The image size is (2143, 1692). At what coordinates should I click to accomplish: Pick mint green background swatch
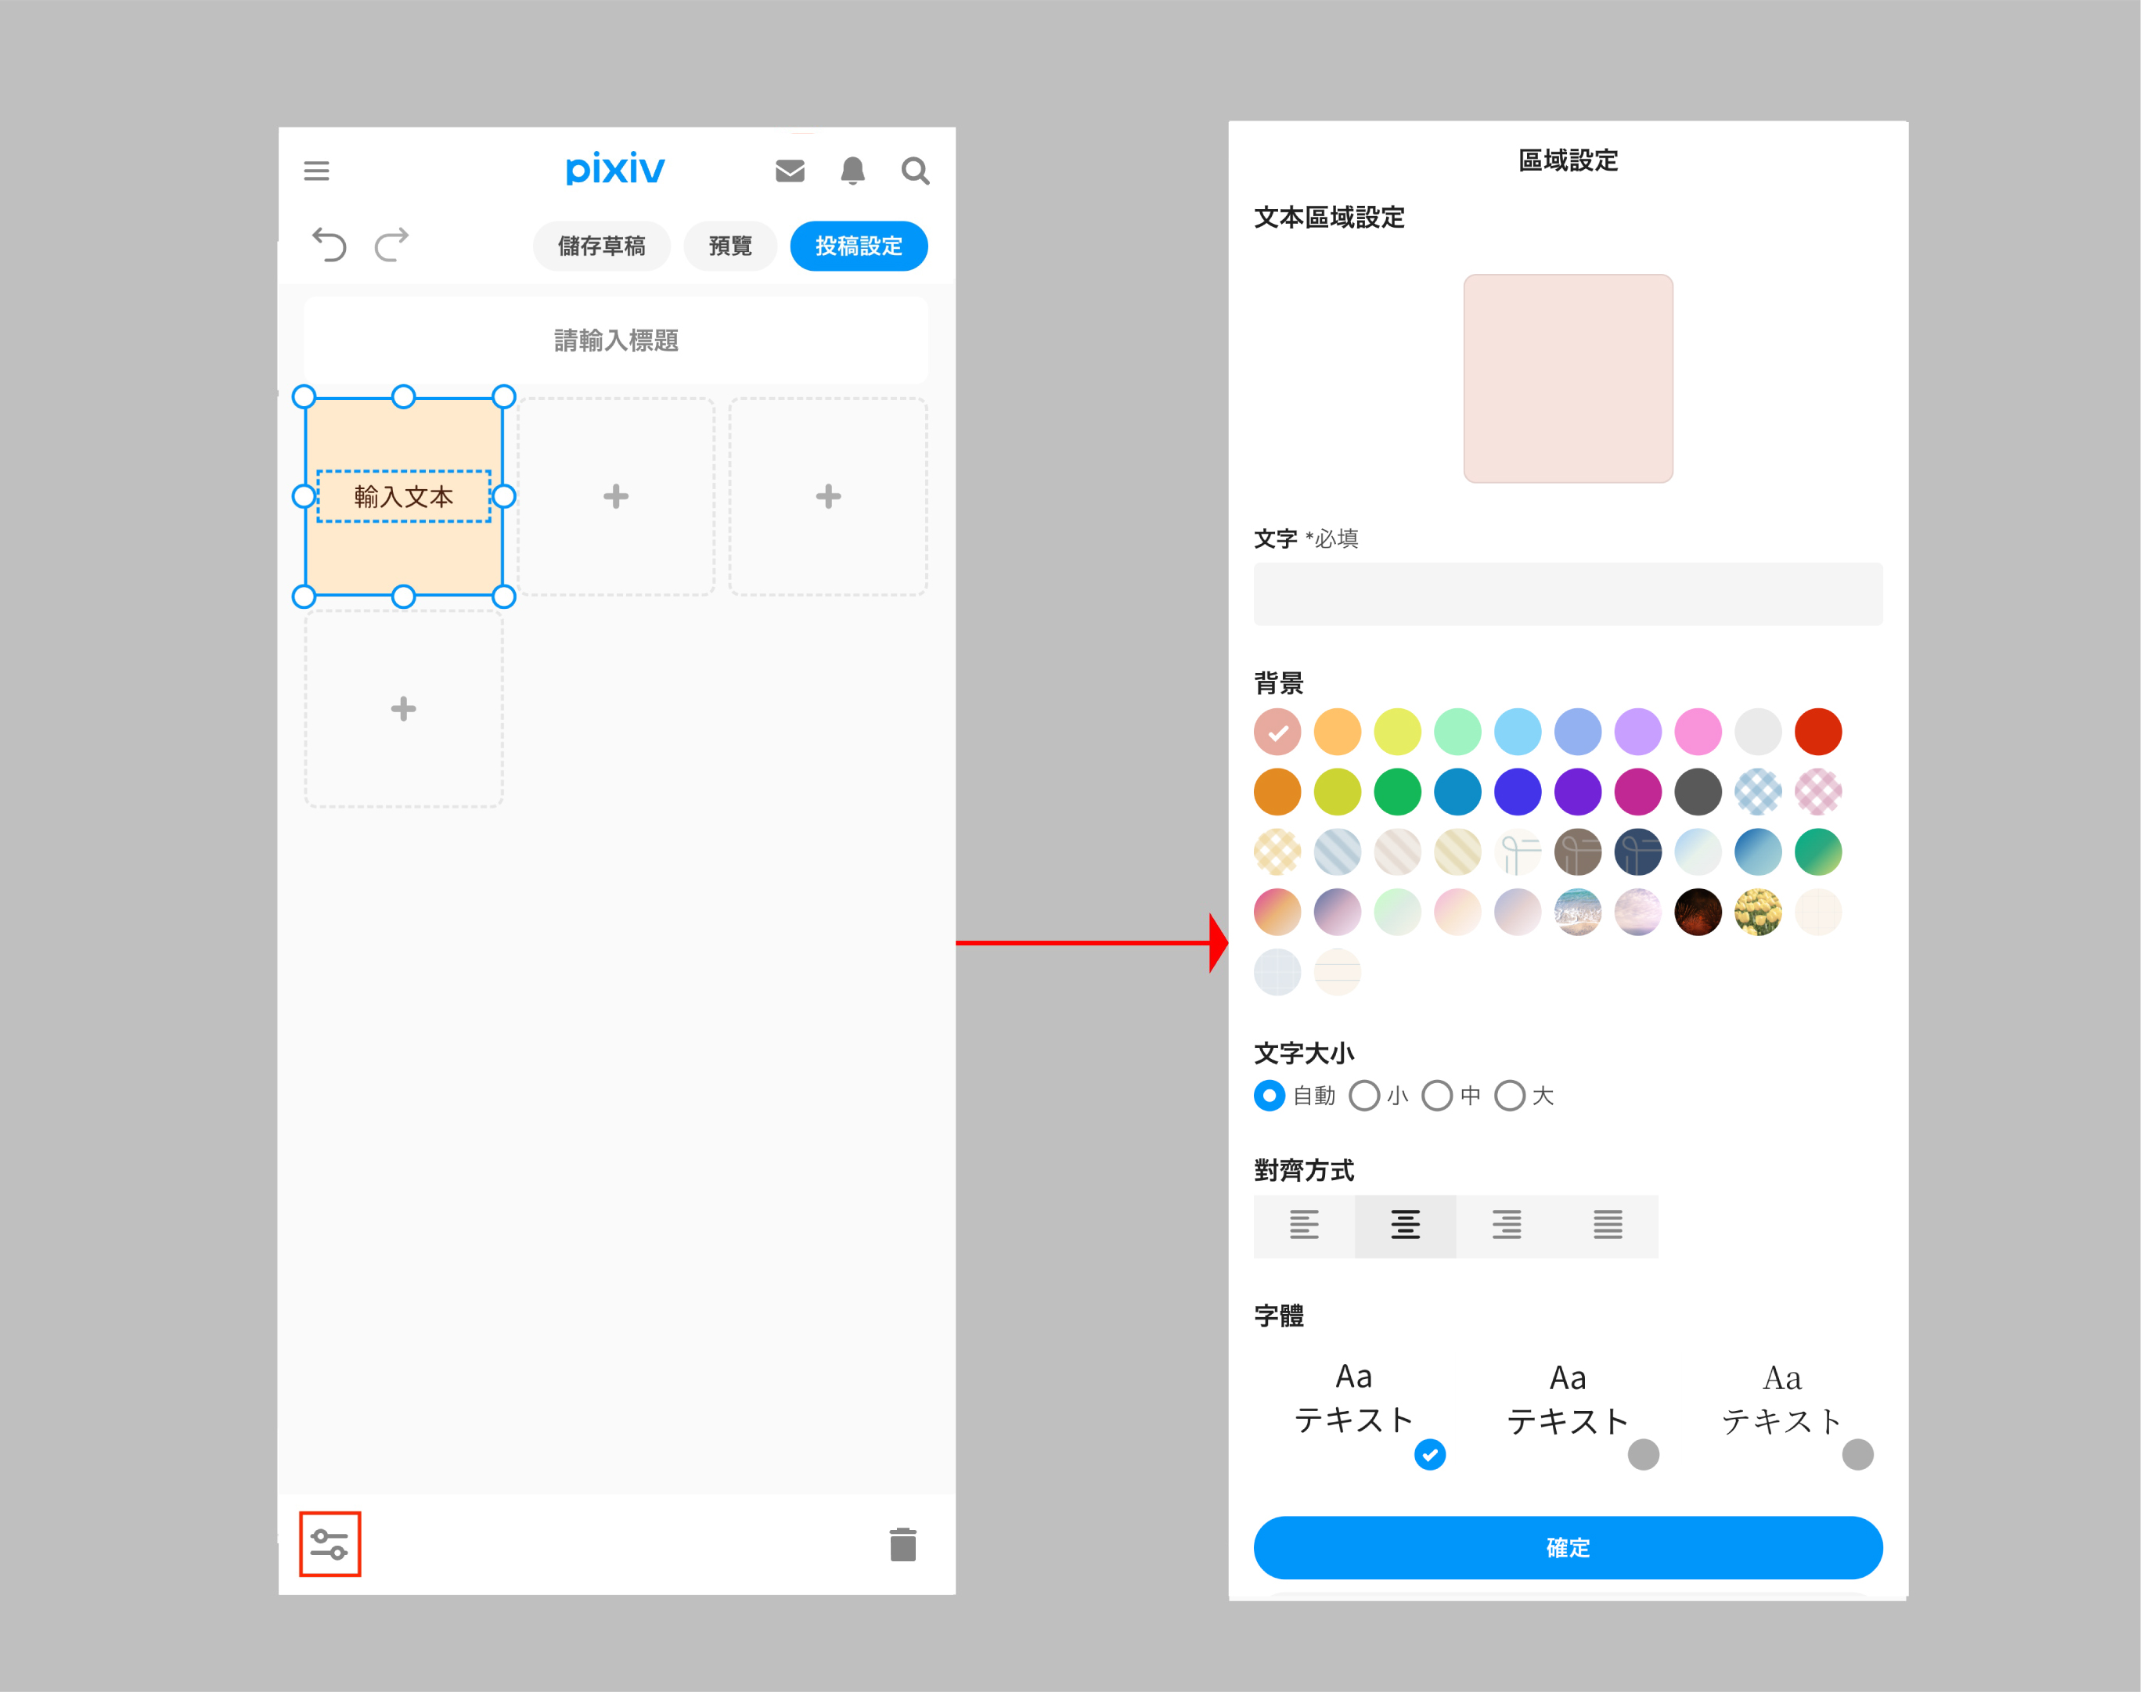point(1457,732)
